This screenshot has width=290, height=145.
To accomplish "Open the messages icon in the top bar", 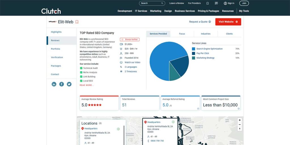I will coord(216,3).
